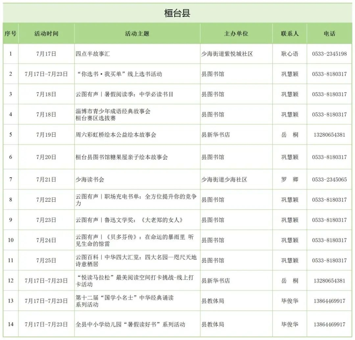Click the date '7月20日'

[x=46, y=157]
